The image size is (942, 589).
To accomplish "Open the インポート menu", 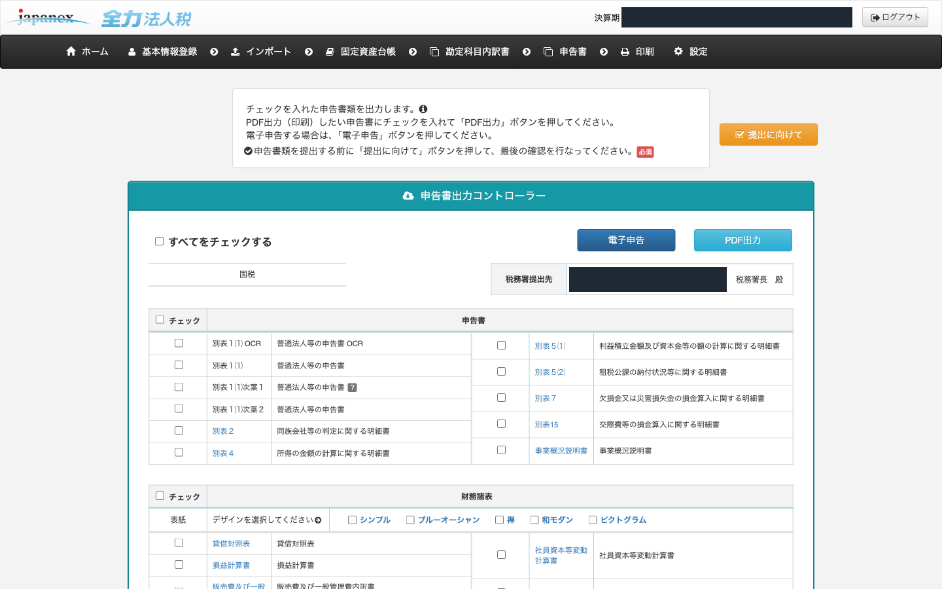I will point(261,52).
